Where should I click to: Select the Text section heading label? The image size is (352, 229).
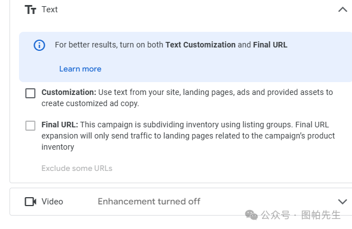[x=50, y=9]
